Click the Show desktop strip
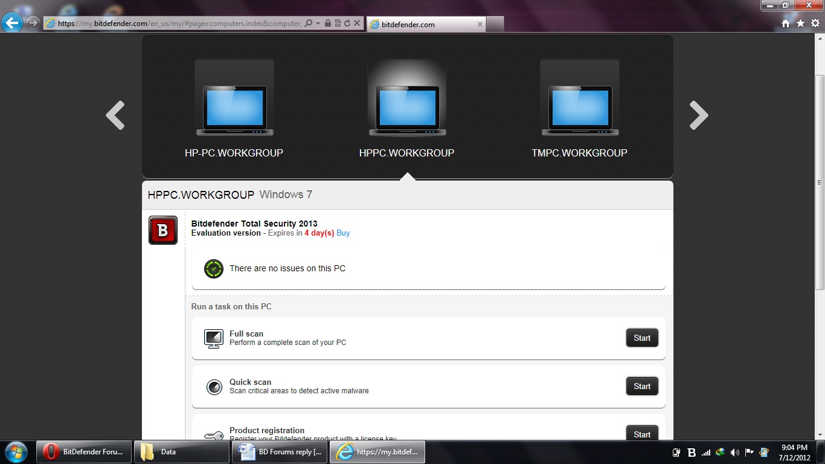825x464 pixels. [821, 452]
